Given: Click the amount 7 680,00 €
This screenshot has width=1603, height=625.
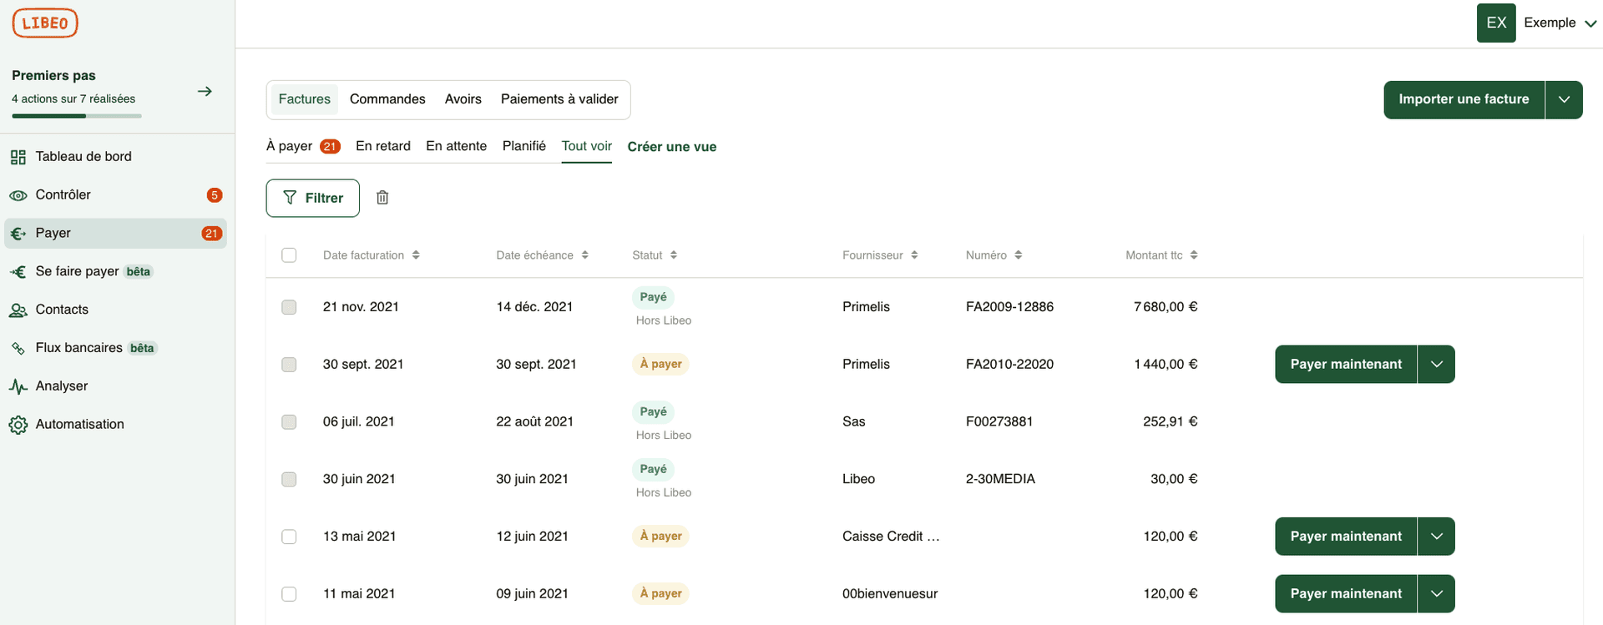Looking at the screenshot, I should click(1166, 307).
